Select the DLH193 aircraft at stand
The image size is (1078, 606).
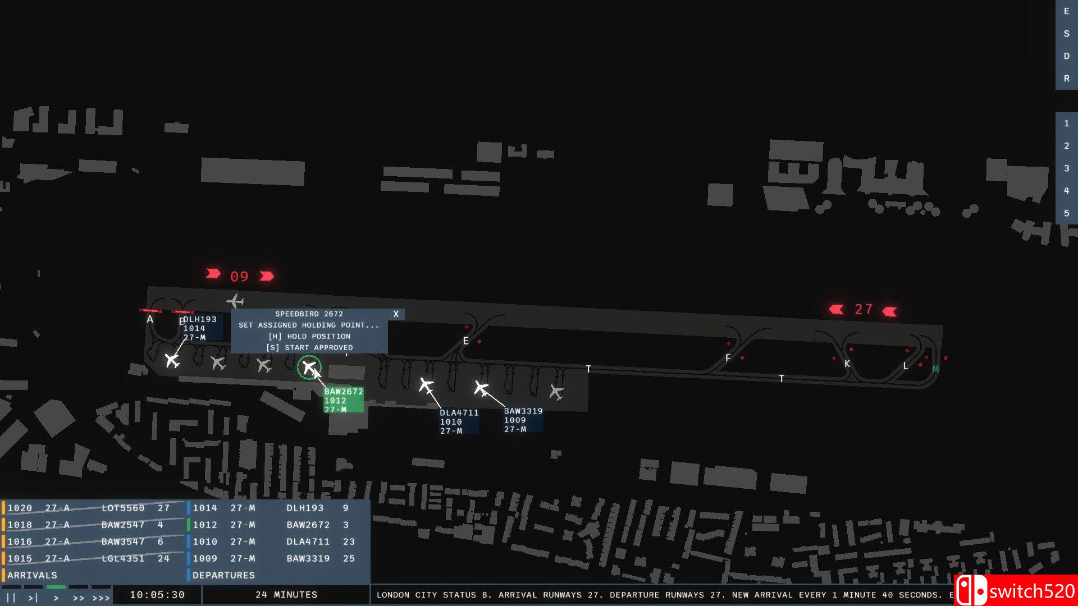[x=172, y=360]
